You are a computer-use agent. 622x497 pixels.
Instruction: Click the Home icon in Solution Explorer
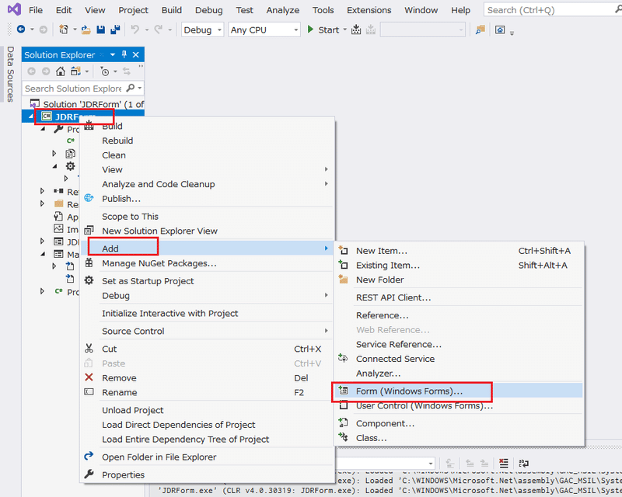pos(61,71)
